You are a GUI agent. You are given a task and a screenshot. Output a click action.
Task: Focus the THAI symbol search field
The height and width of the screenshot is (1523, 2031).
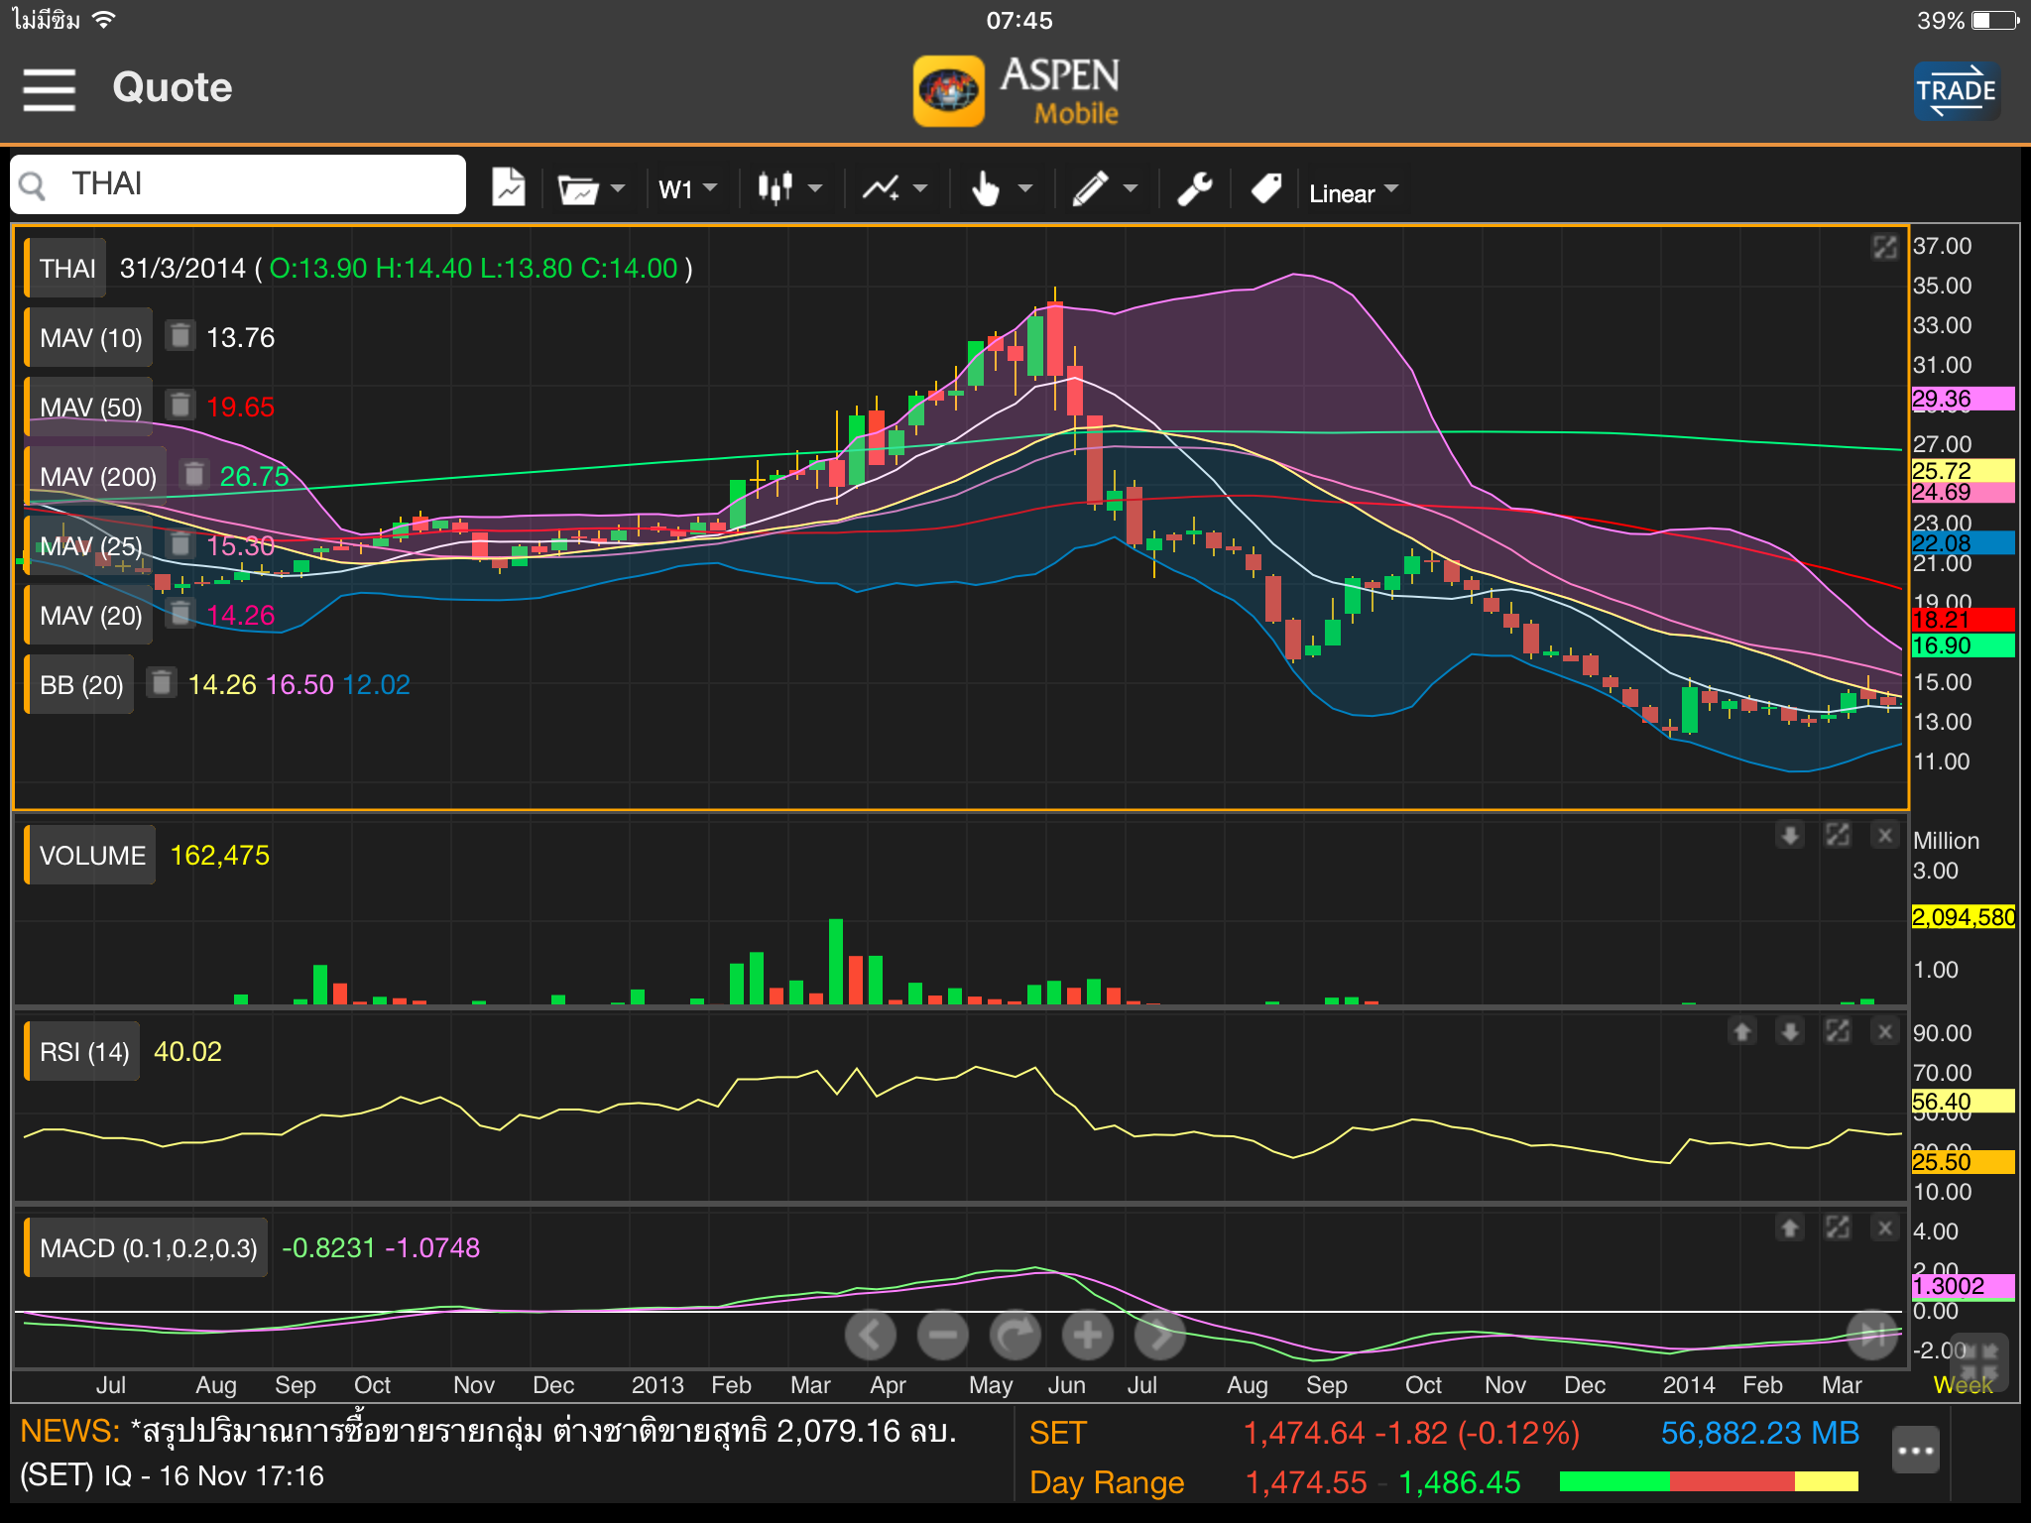click(238, 184)
